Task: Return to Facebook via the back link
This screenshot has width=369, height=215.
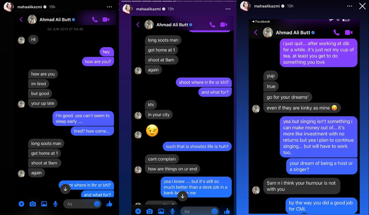Action: click(x=261, y=21)
